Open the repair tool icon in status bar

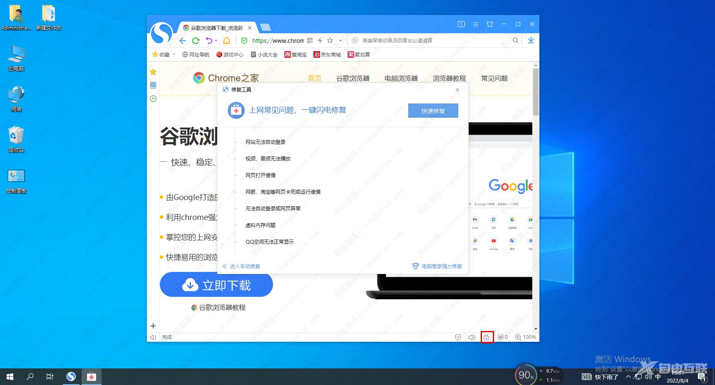coord(486,337)
